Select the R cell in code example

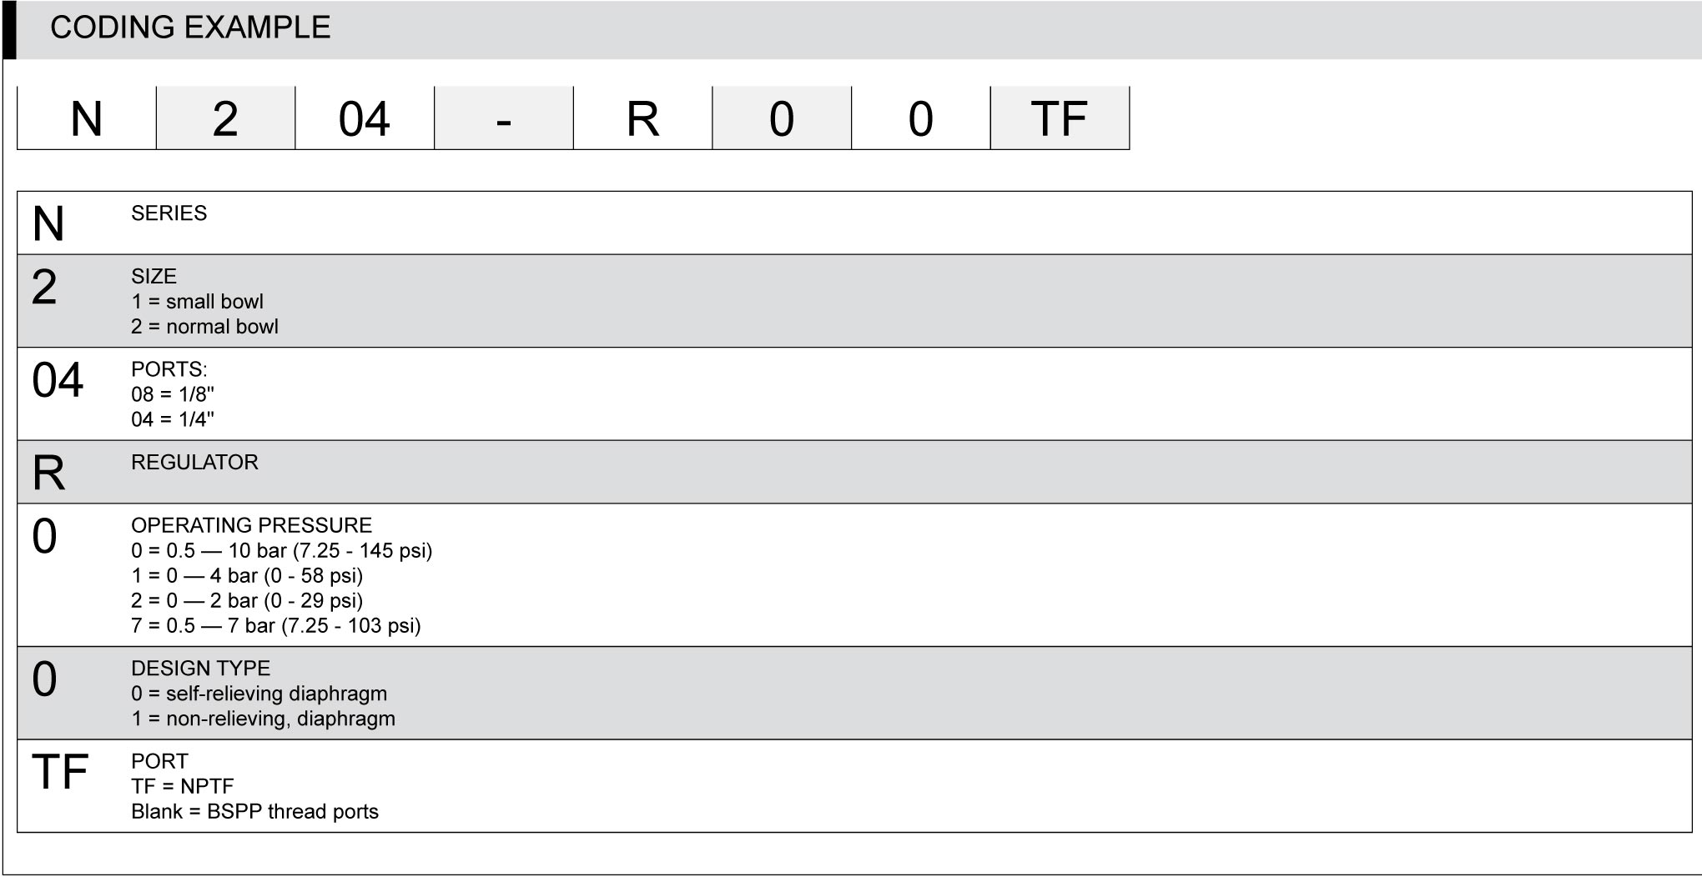point(642,118)
